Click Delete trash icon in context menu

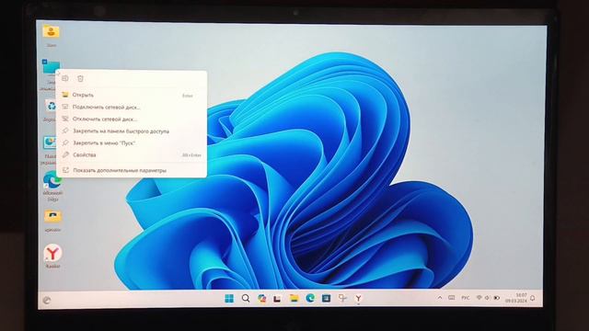pos(80,78)
